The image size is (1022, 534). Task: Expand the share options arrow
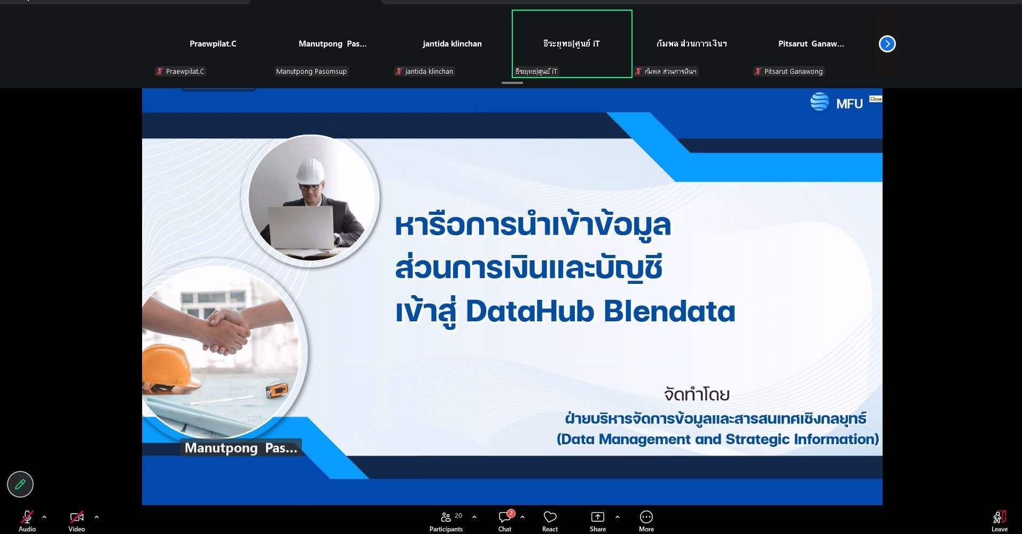click(x=618, y=517)
